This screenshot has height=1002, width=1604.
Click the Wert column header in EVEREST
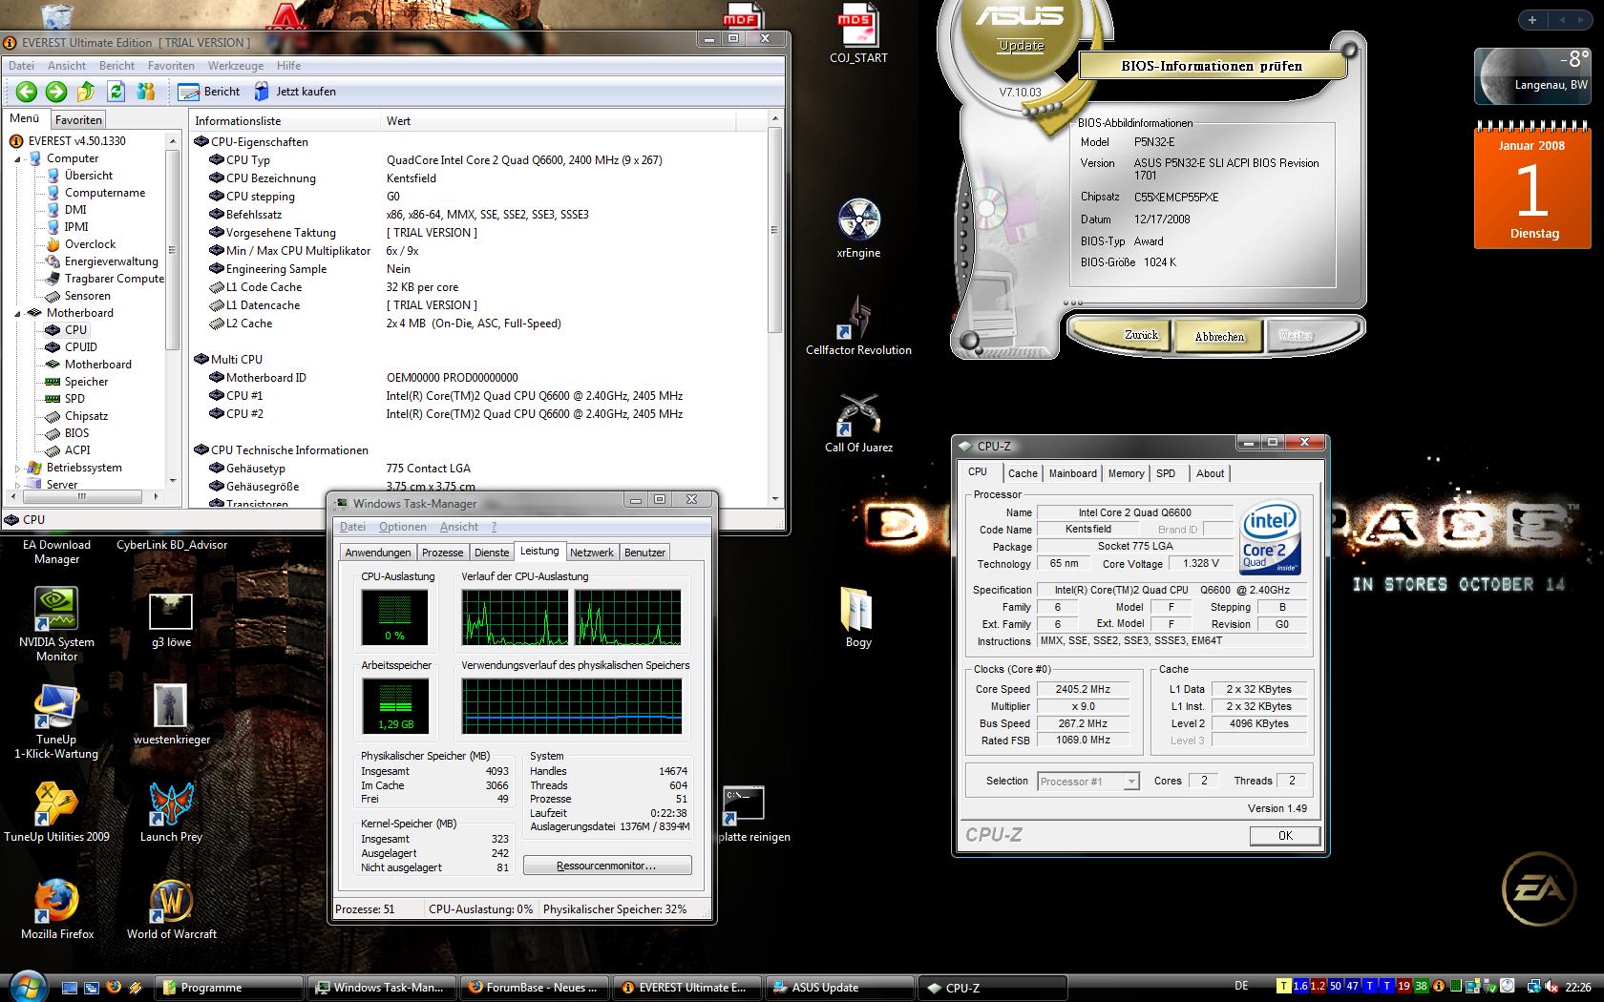(x=559, y=121)
